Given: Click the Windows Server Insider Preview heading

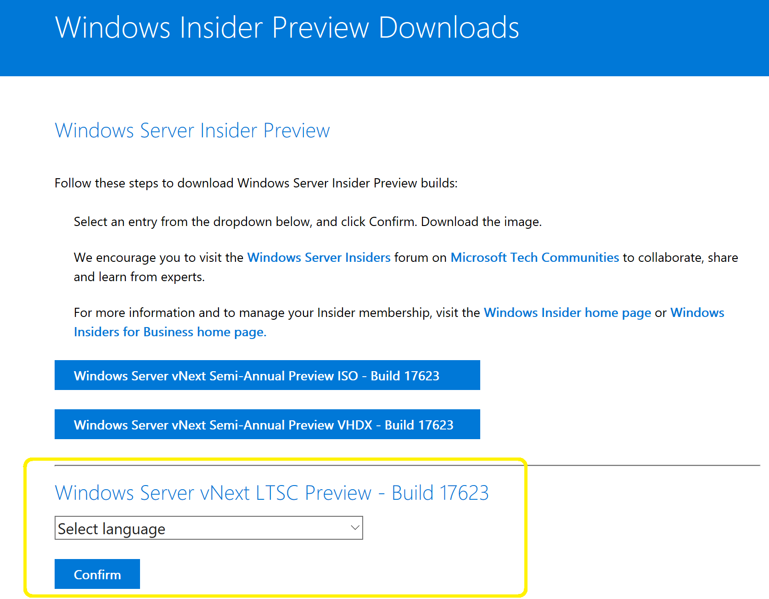Looking at the screenshot, I should point(192,130).
